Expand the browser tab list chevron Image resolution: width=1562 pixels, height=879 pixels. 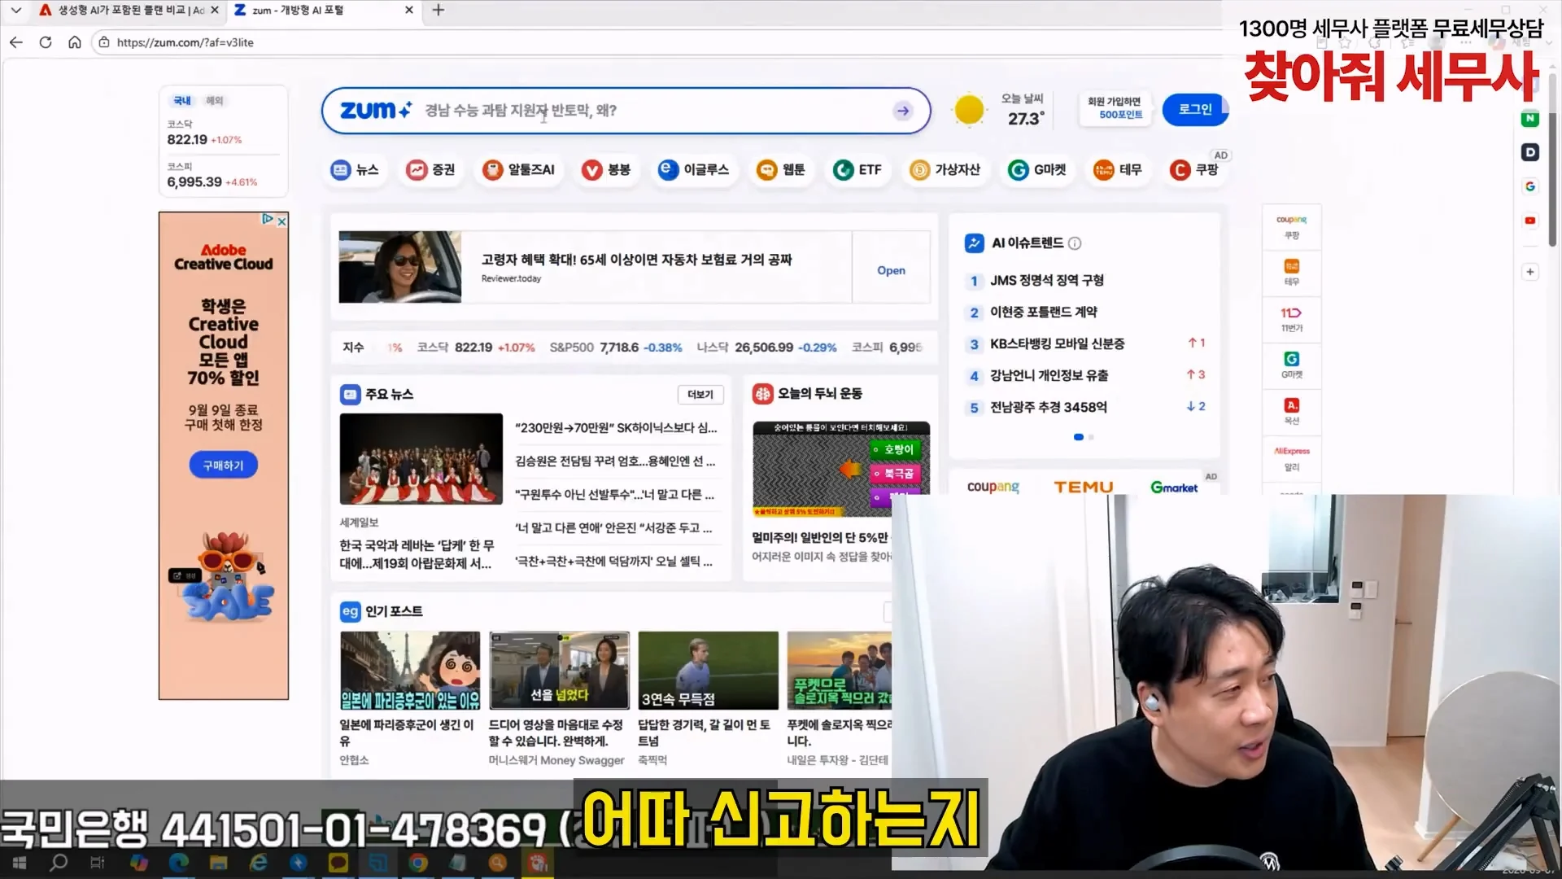(15, 11)
